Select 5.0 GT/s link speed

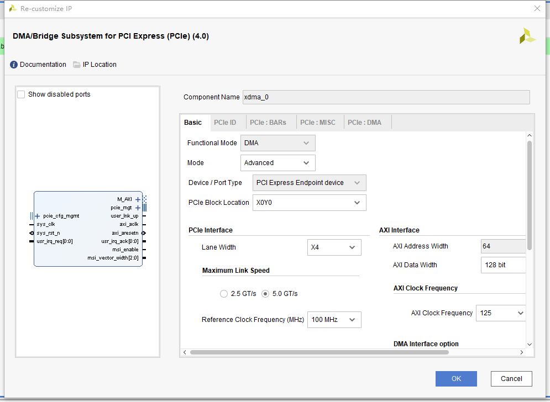265,294
